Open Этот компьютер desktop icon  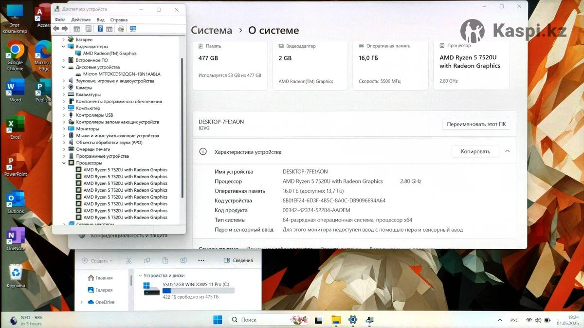[15, 19]
